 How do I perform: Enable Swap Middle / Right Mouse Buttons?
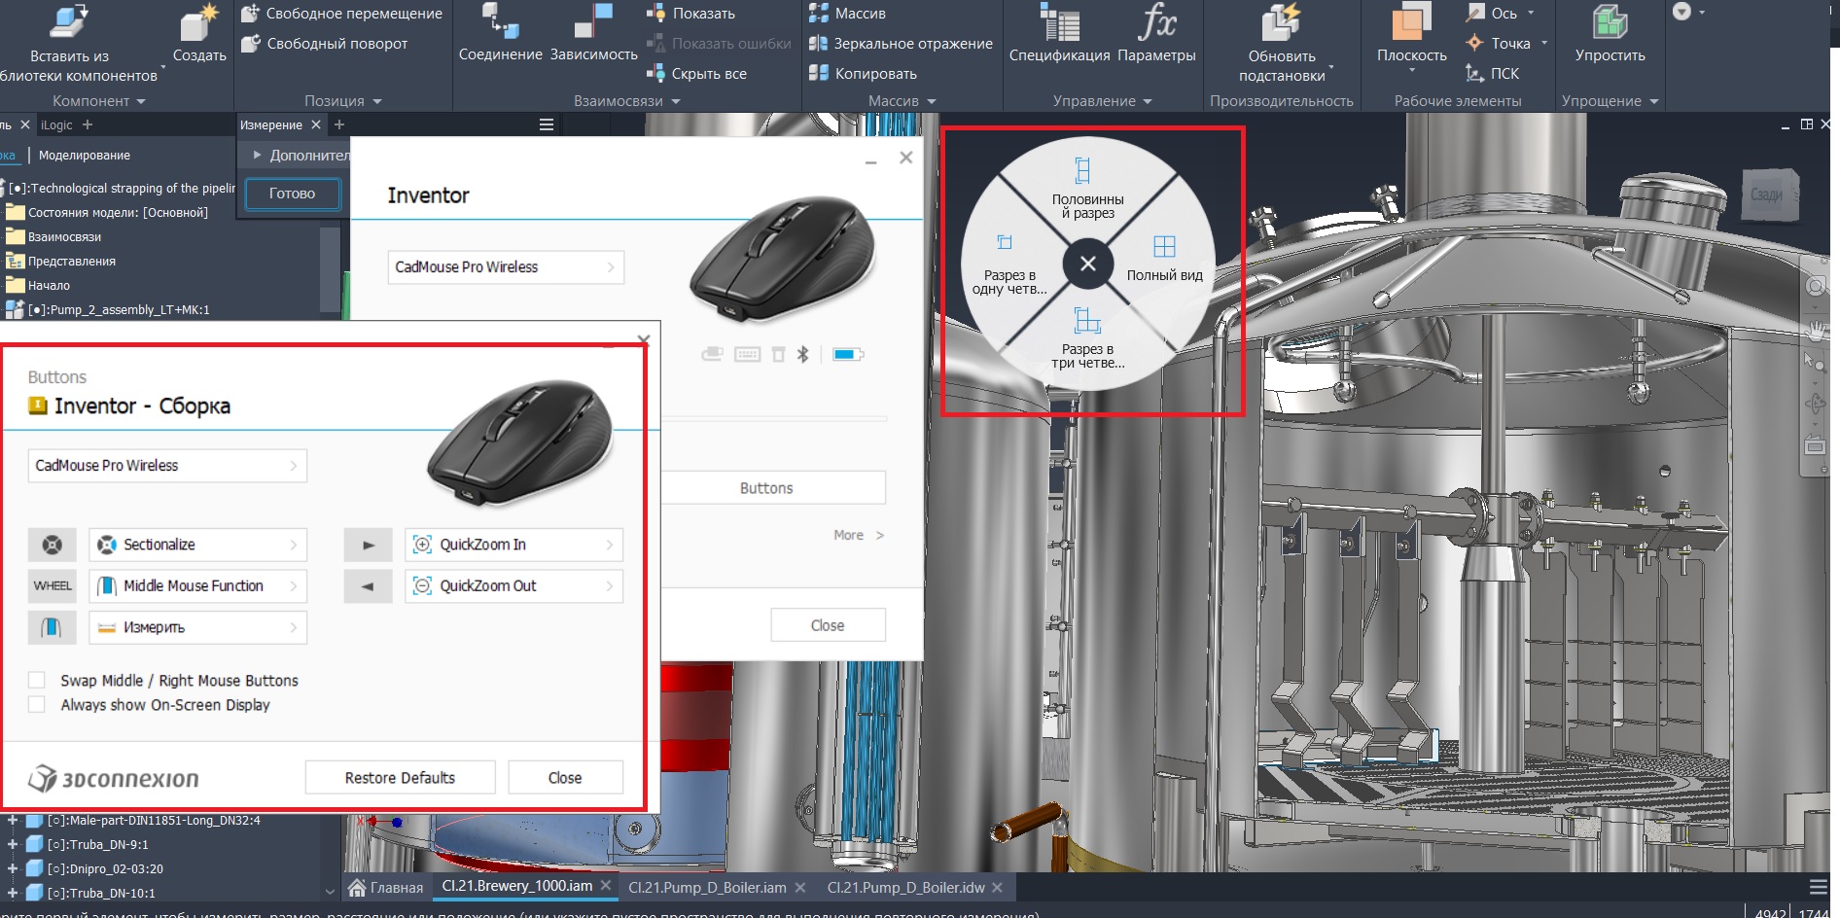[37, 681]
